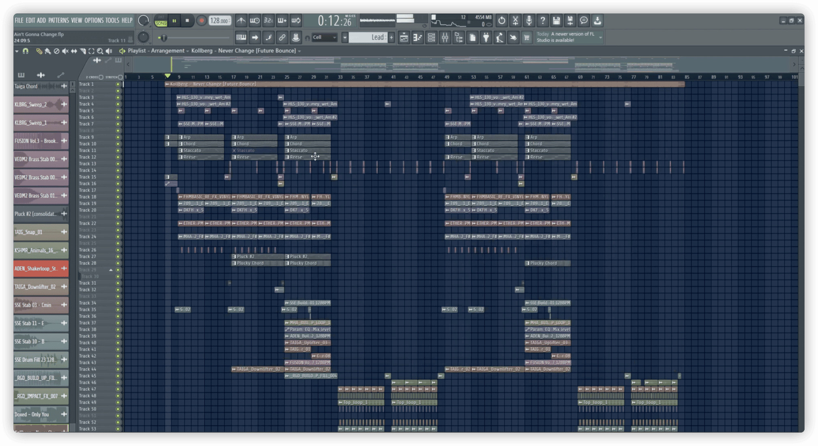The width and height of the screenshot is (818, 446).
Task: Enable the Z-CROSS checkbox
Action: 101,77
